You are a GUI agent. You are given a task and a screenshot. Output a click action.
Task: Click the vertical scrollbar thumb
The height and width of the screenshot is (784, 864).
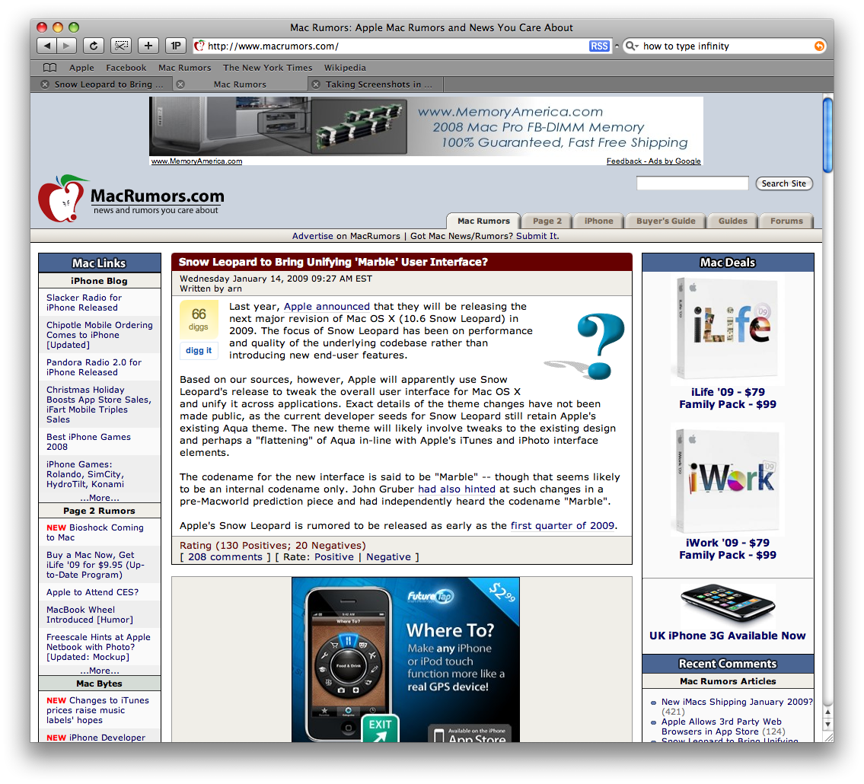click(827, 135)
